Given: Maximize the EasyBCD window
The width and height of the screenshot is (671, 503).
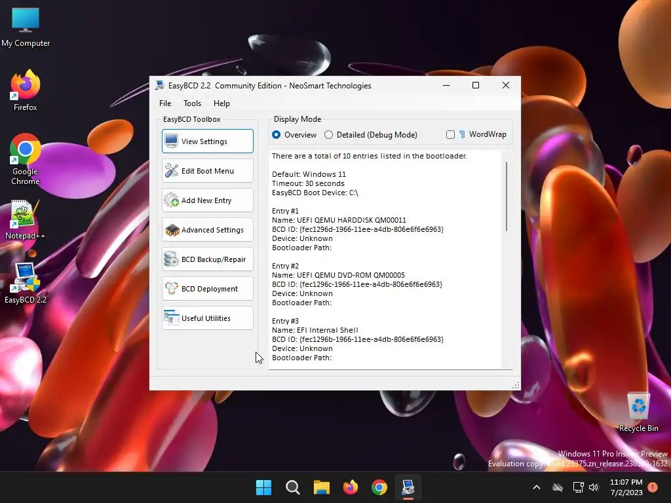Looking at the screenshot, I should [x=476, y=85].
